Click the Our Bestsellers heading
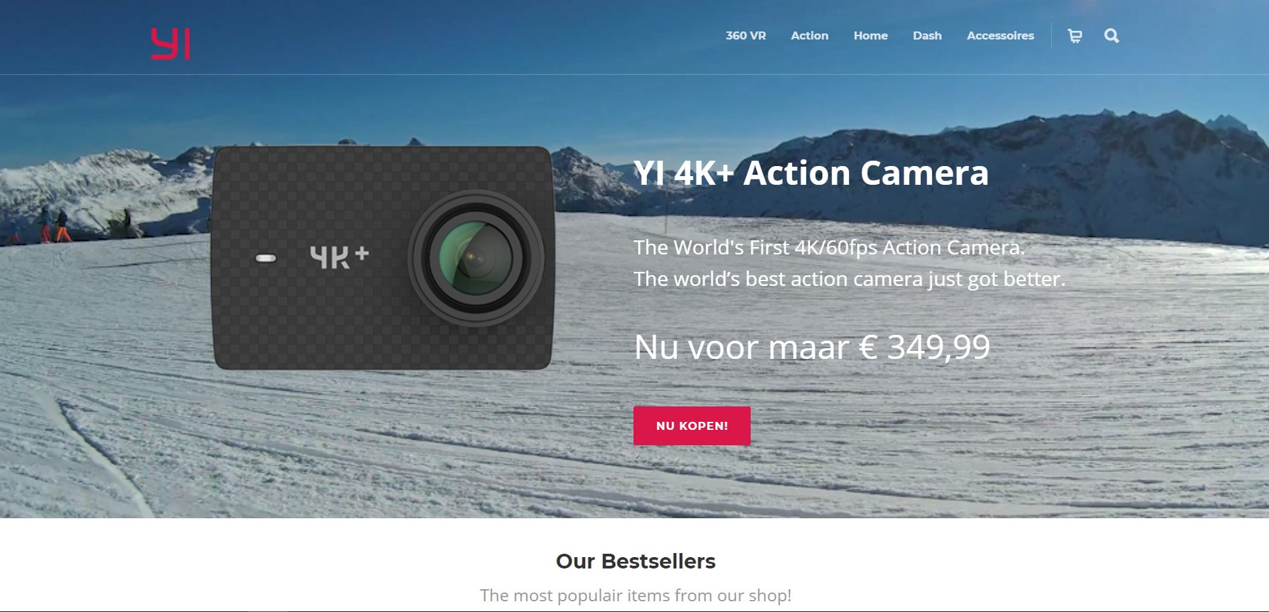This screenshot has height=612, width=1269. (635, 561)
